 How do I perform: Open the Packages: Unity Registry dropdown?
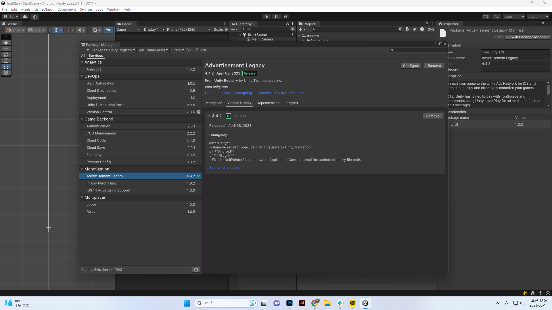tap(113, 50)
